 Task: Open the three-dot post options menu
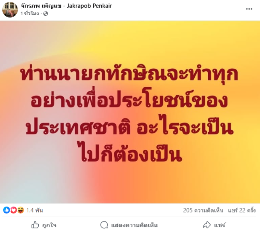pyautogui.click(x=249, y=9)
